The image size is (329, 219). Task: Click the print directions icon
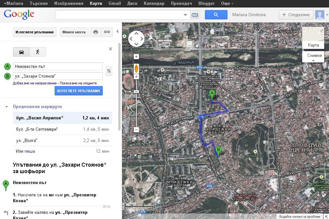95,32
